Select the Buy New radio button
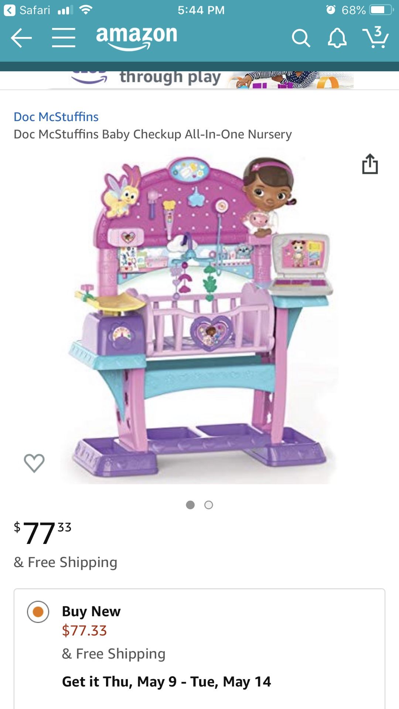399x709 pixels. (38, 612)
